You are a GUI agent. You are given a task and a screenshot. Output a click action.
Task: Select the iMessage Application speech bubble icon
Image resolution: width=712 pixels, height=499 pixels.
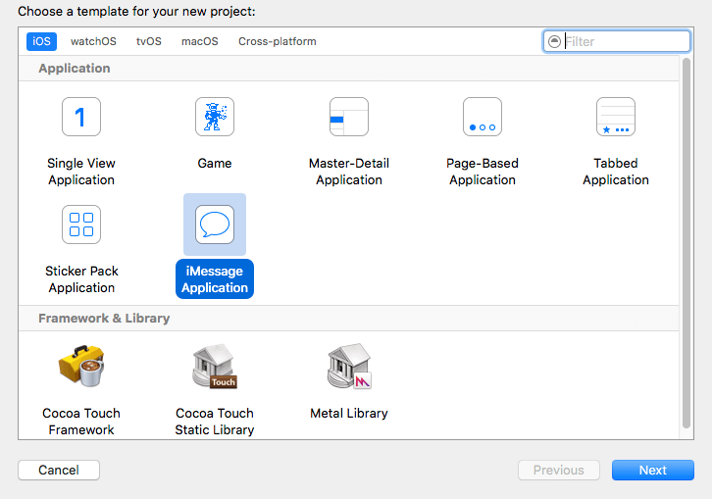(215, 225)
